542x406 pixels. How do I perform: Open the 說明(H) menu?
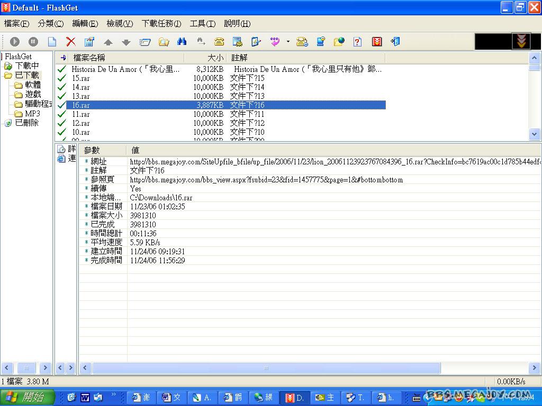pyautogui.click(x=237, y=23)
